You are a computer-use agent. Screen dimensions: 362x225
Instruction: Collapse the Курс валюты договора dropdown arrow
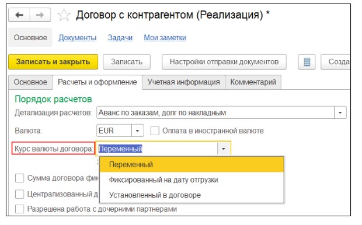click(224, 149)
